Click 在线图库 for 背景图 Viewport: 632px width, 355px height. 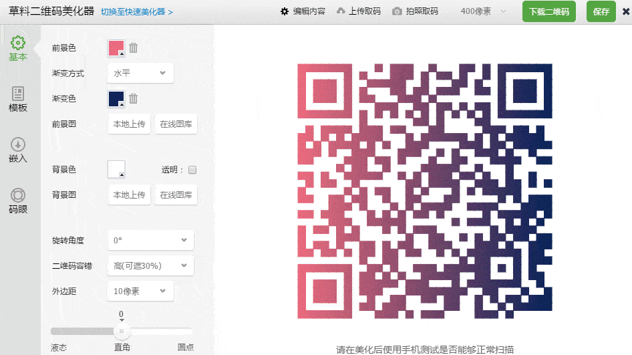tap(176, 195)
